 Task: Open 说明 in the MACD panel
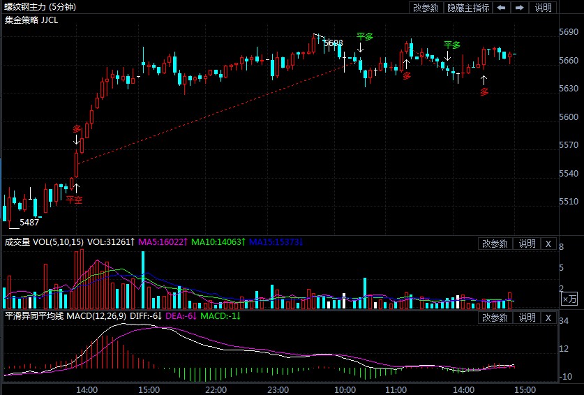(x=527, y=318)
